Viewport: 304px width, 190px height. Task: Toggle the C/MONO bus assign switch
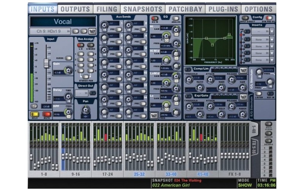[90, 45]
